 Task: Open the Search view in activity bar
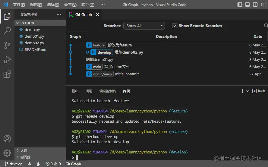(x=7, y=31)
